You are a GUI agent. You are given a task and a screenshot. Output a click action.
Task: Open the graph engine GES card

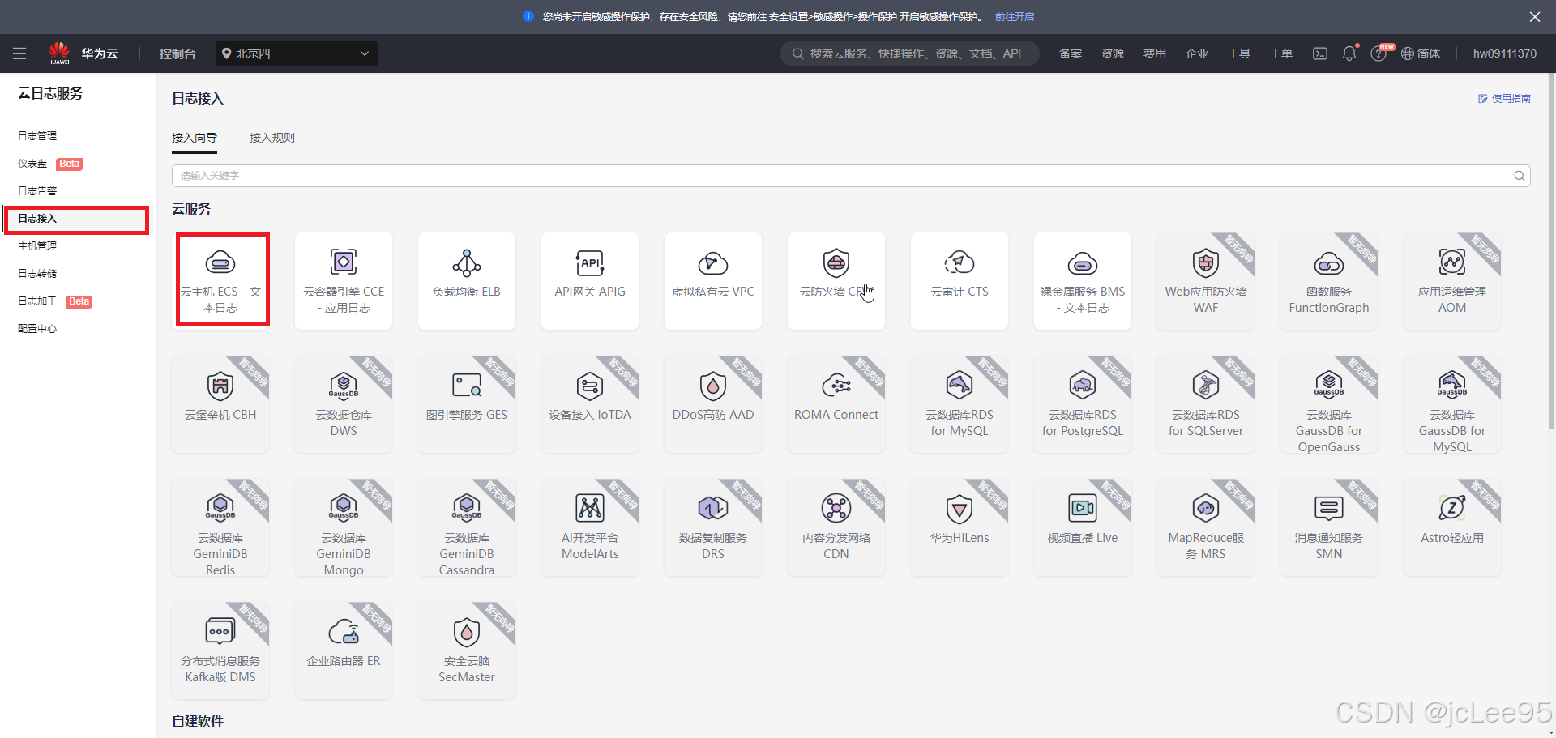(467, 403)
